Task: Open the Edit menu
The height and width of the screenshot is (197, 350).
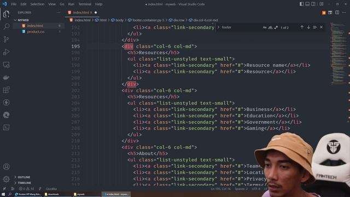Action: point(23,4)
